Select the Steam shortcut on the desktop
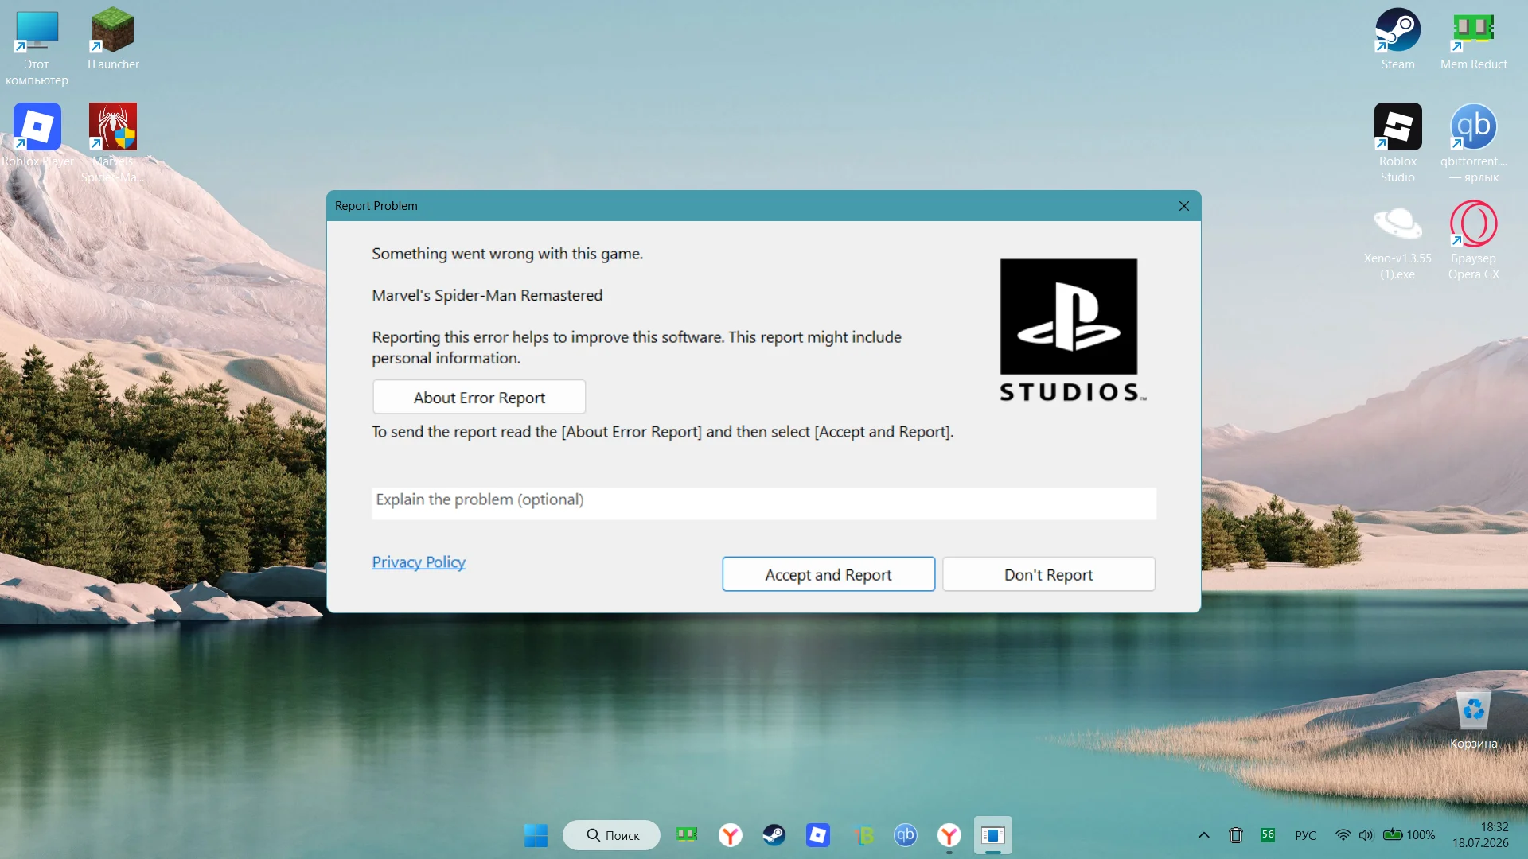1528x859 pixels. tap(1397, 40)
